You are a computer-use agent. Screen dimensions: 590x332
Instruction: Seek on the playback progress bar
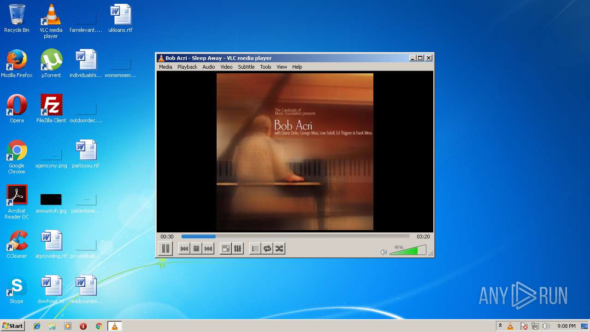point(295,237)
